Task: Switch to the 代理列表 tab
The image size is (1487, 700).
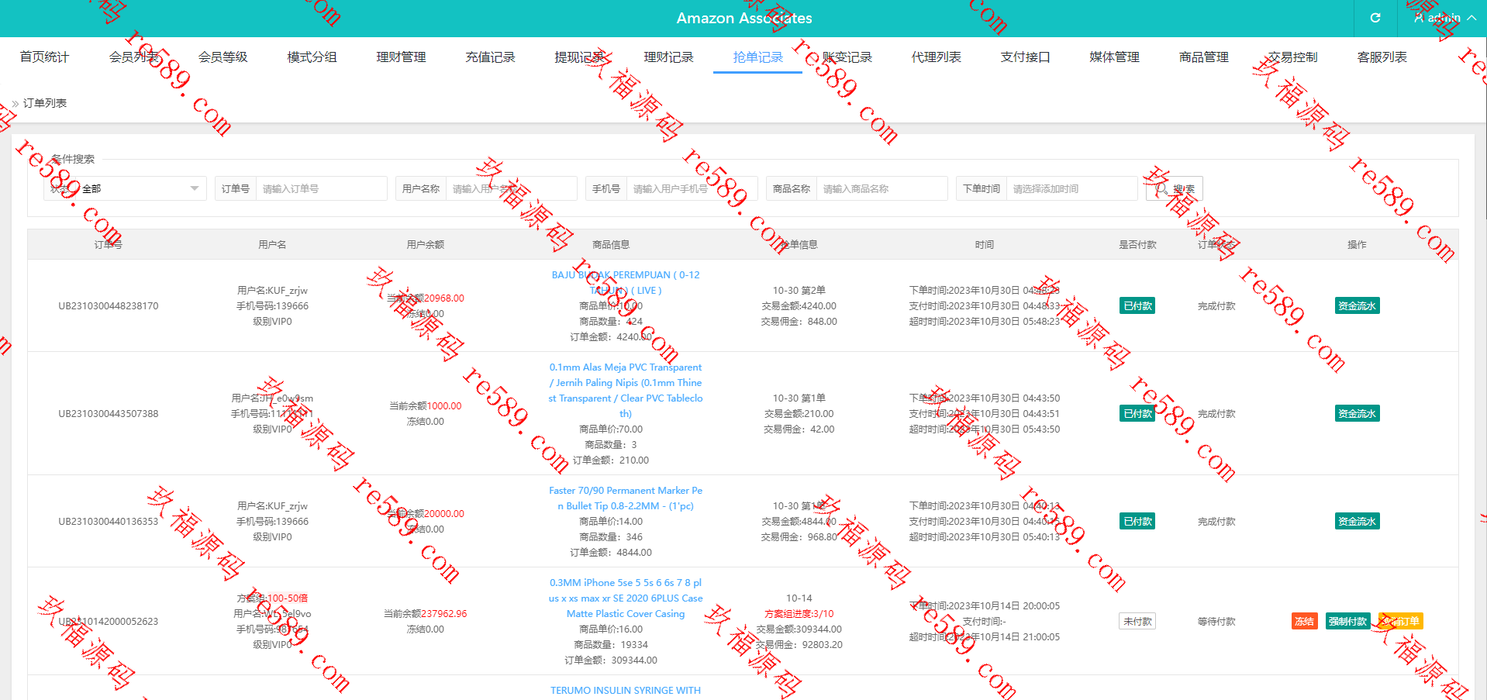Action: coord(936,57)
